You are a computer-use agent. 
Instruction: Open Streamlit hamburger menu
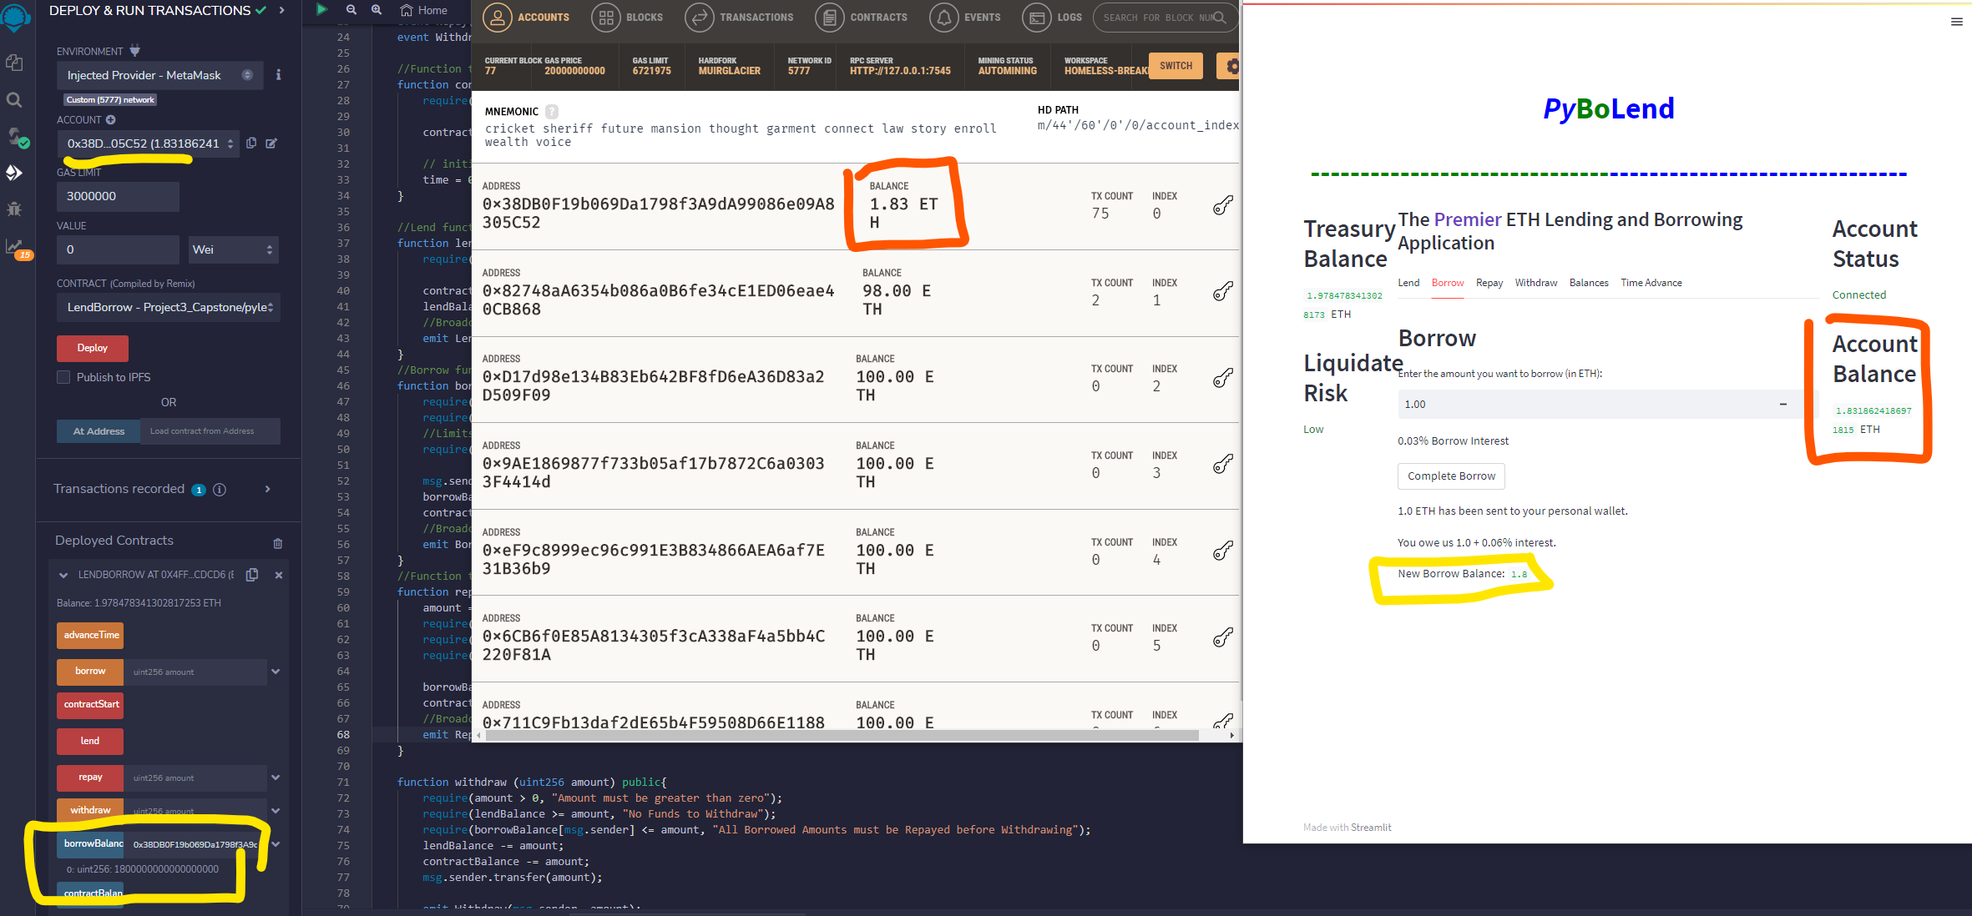pyautogui.click(x=1956, y=22)
